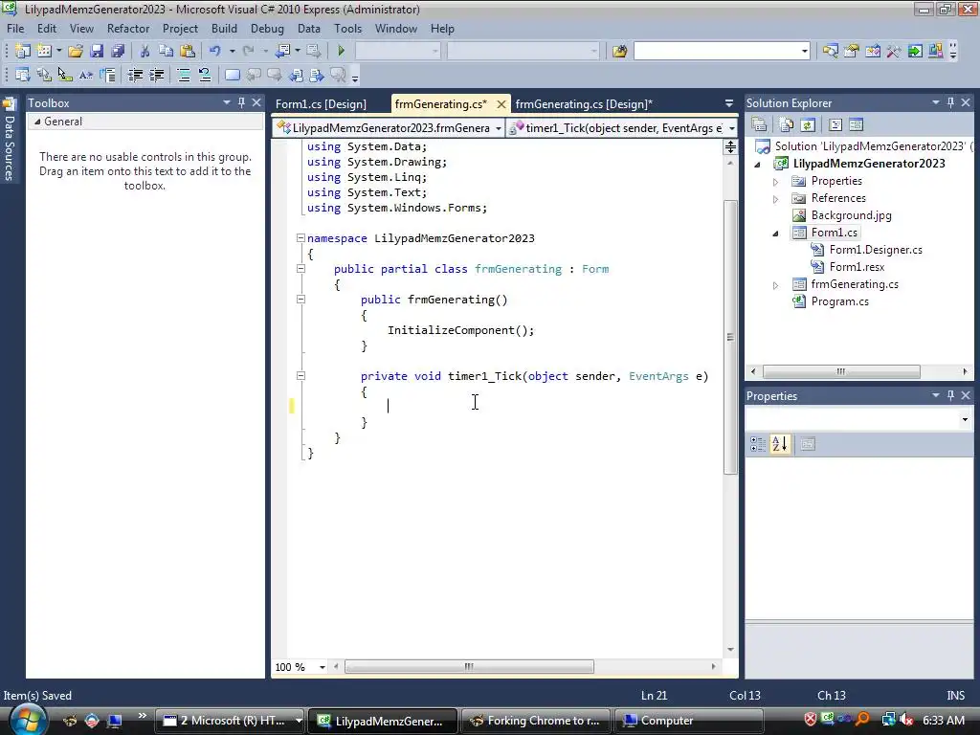Expand the frmGenerating.cs node in Solution Explorer
This screenshot has height=735, width=980.
pyautogui.click(x=775, y=285)
